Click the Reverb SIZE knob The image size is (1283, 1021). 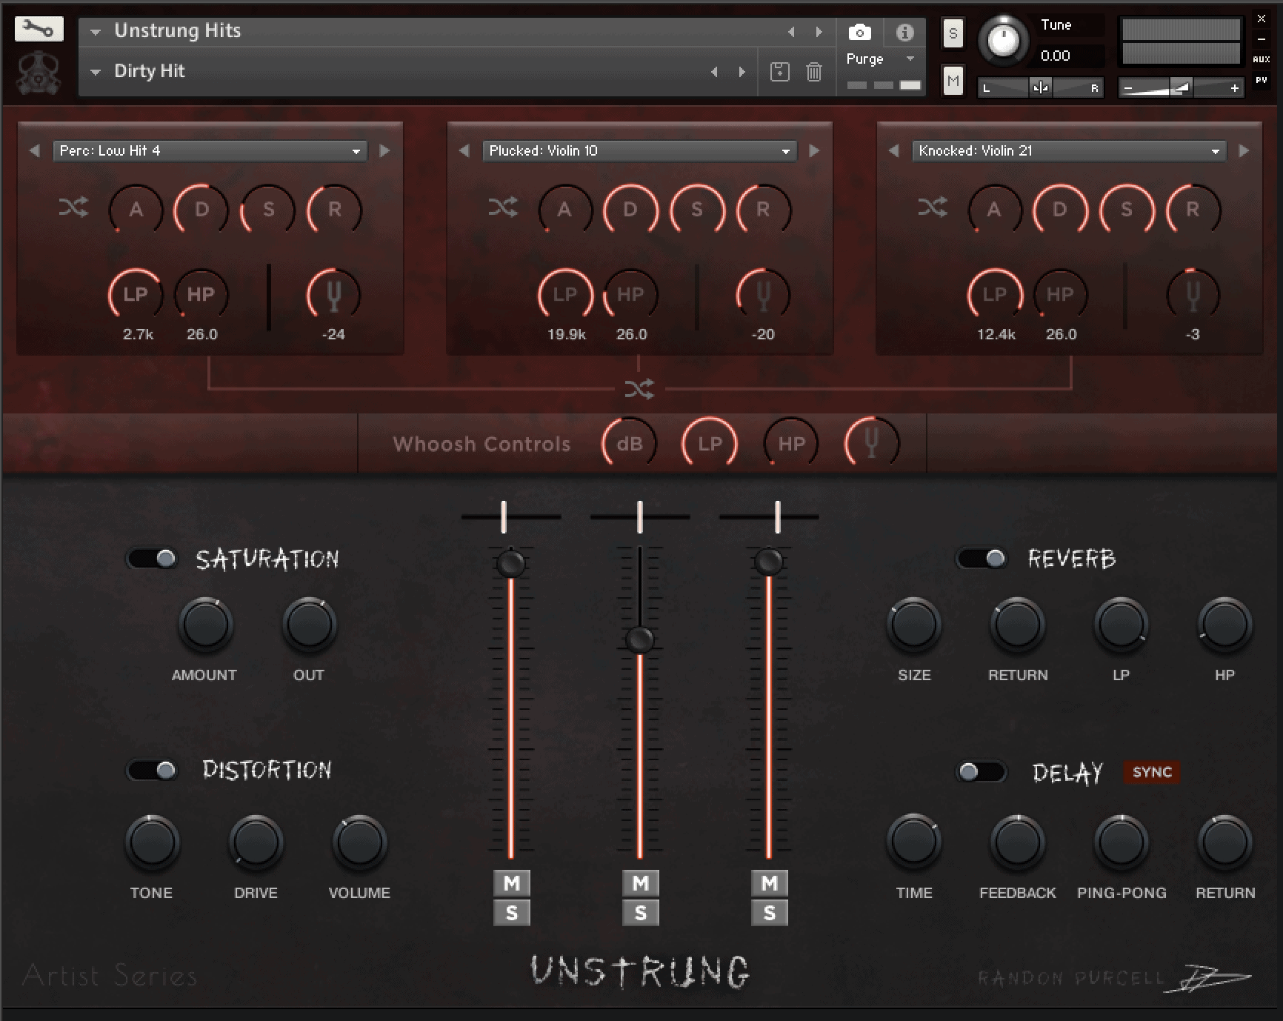point(914,625)
